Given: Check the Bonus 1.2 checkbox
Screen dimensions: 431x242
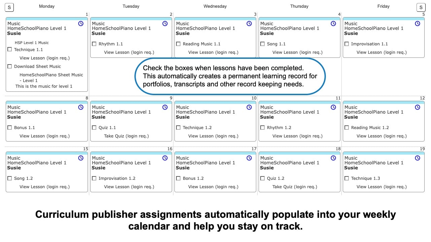Looking at the screenshot, I should [178, 178].
